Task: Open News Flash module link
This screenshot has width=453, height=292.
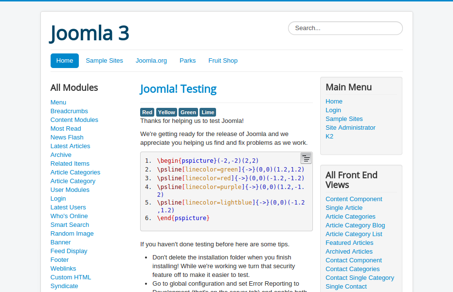Action: [67, 137]
